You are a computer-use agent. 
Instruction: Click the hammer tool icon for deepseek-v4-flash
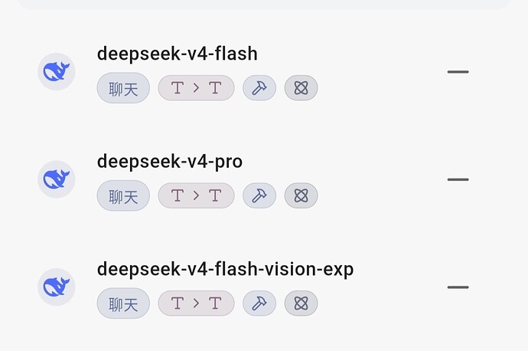[259, 88]
